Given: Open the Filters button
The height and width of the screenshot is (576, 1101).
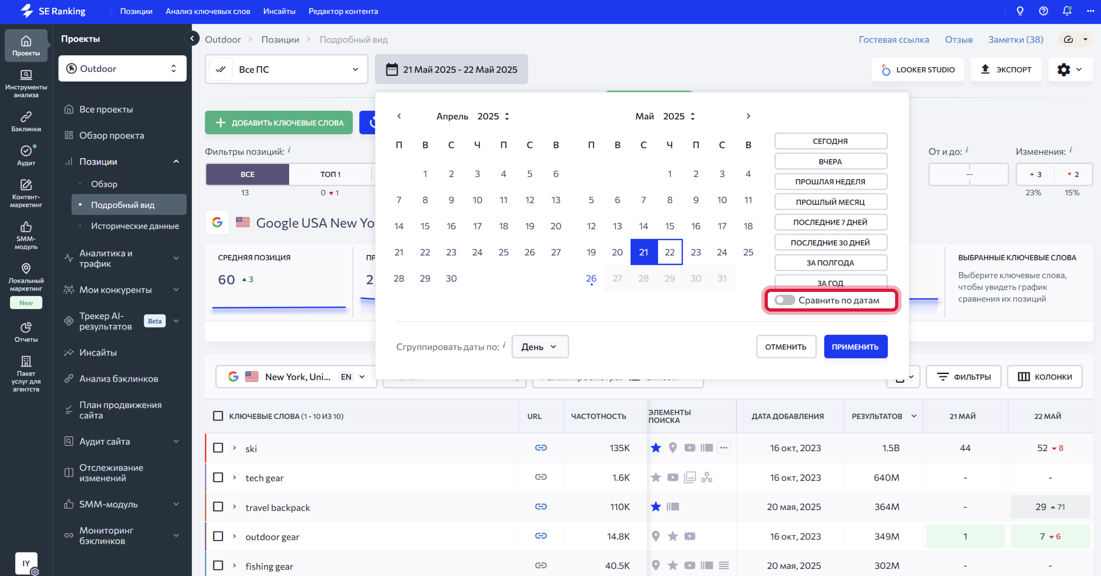Looking at the screenshot, I should click(x=963, y=377).
